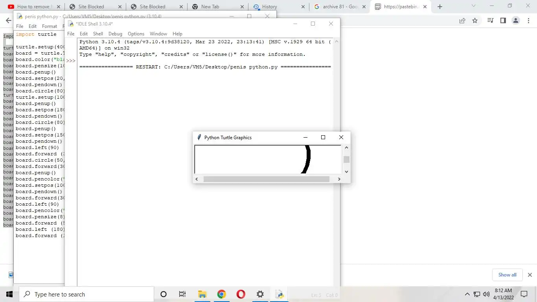Open Windows notification center icon

pyautogui.click(x=524, y=294)
